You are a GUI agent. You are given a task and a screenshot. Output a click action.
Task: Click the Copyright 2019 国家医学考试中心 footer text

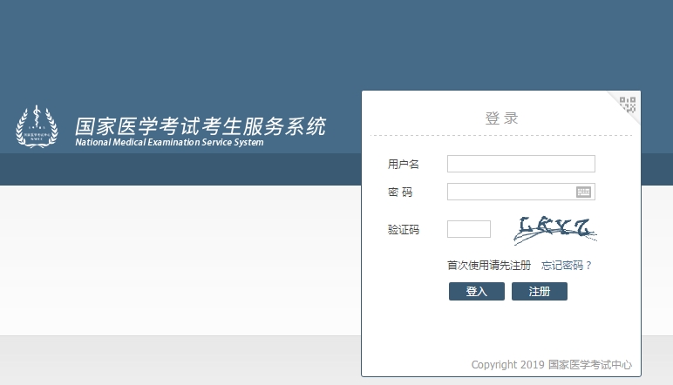point(551,365)
